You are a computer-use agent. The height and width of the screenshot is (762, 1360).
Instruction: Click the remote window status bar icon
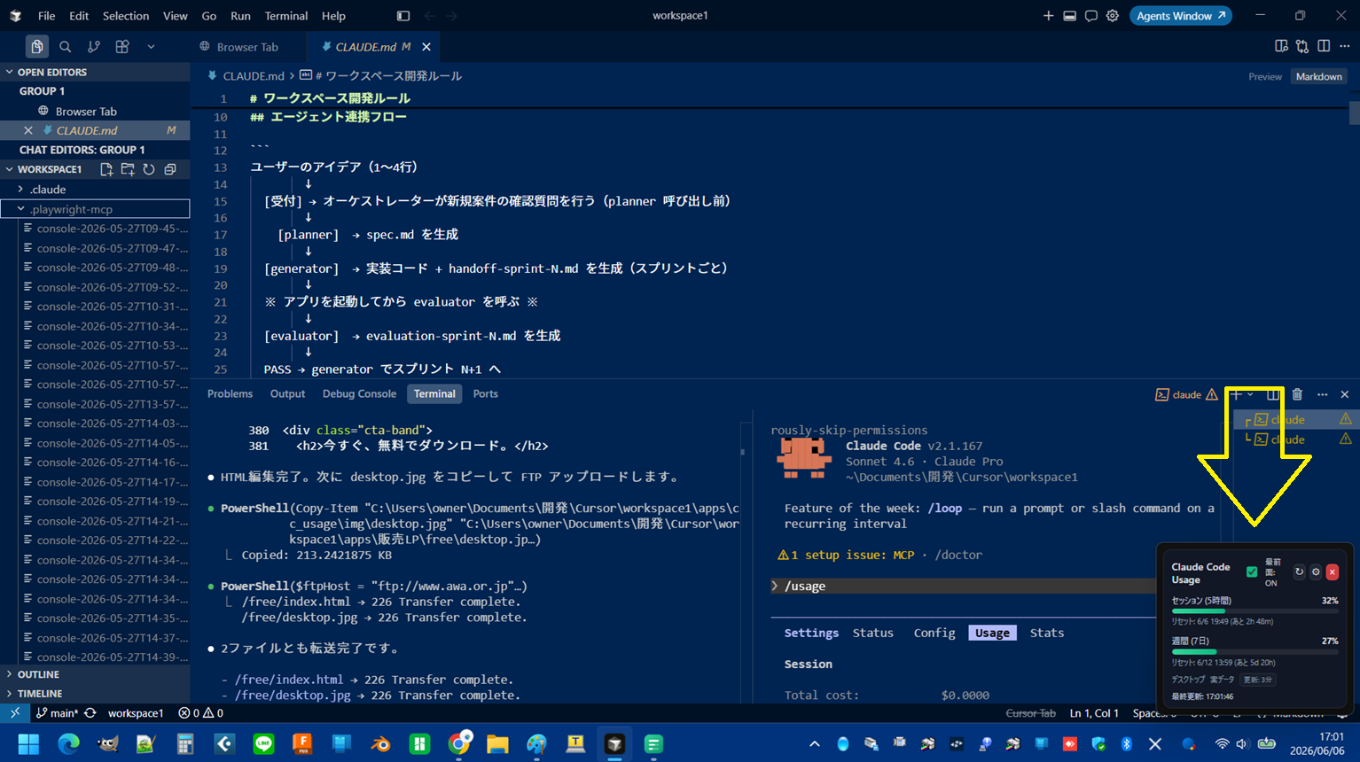[x=15, y=712]
